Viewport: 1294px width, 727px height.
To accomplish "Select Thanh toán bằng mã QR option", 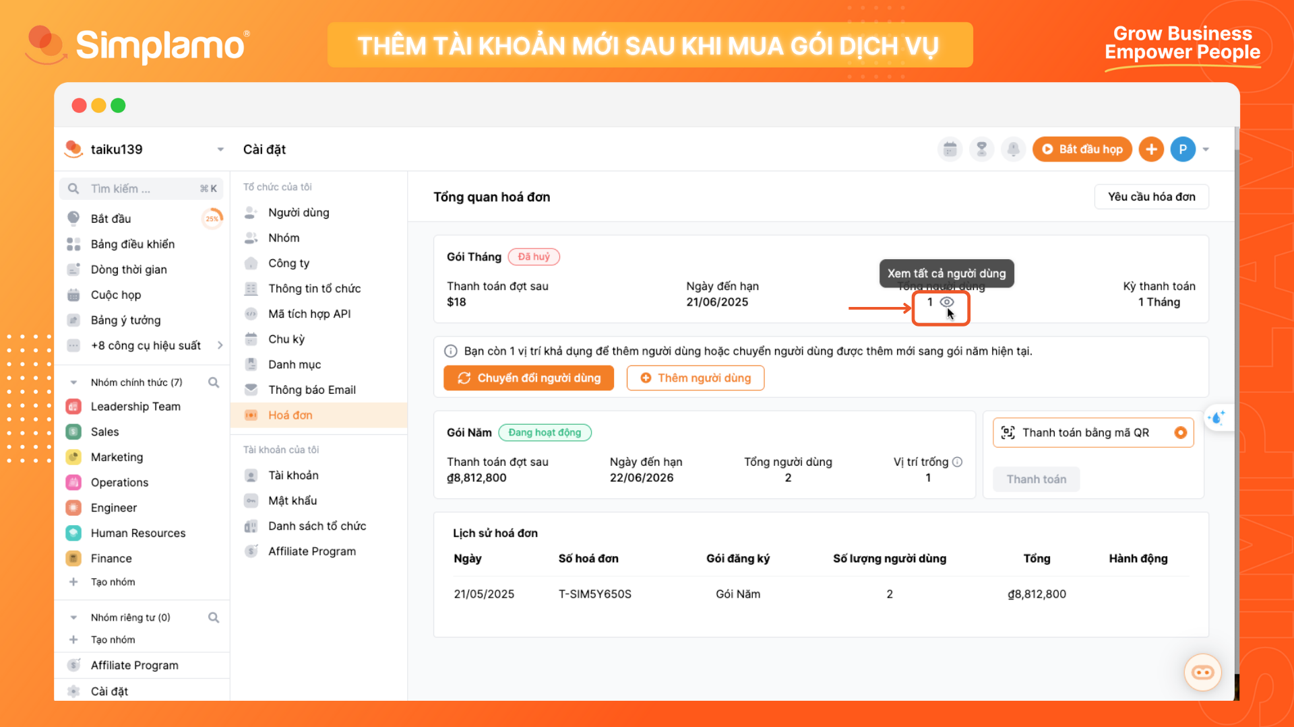I will click(1092, 433).
